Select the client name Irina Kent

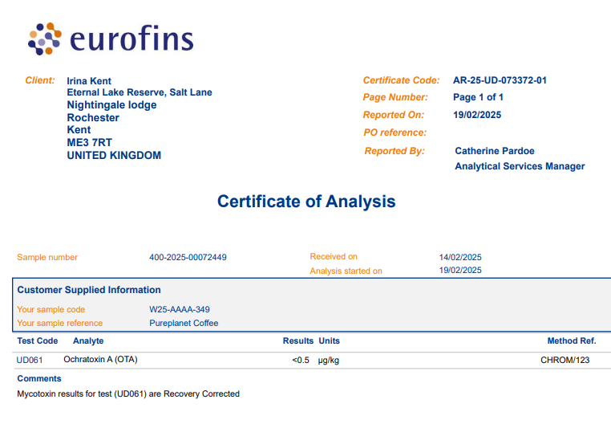pos(89,81)
